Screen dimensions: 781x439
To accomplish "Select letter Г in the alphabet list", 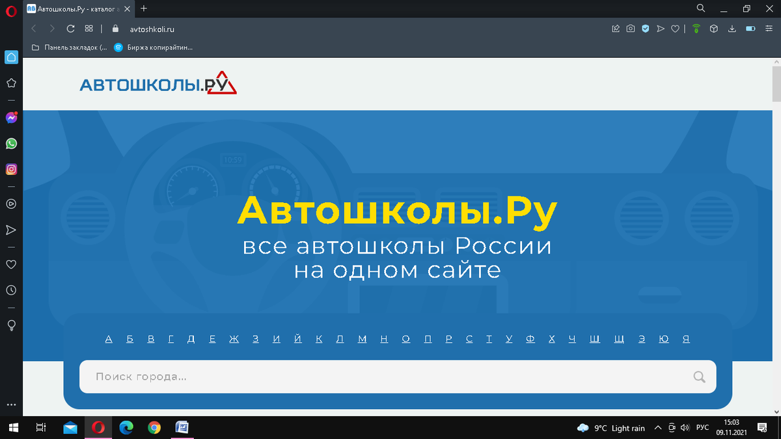I will [x=171, y=339].
